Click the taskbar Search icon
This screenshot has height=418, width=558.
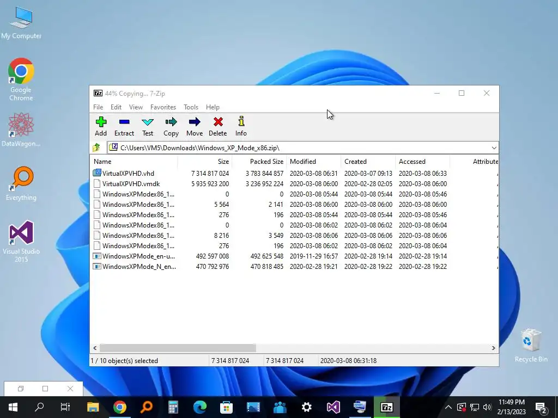pos(39,407)
